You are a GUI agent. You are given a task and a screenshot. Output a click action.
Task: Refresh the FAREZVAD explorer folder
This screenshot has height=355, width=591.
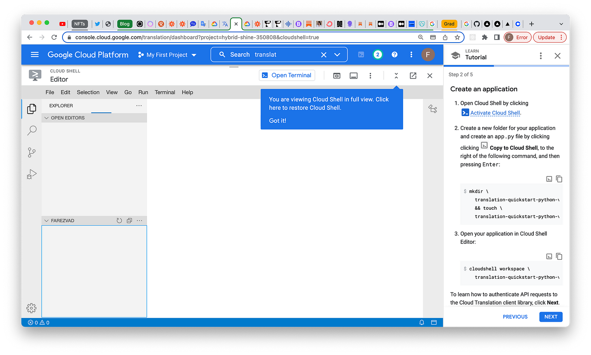(119, 221)
